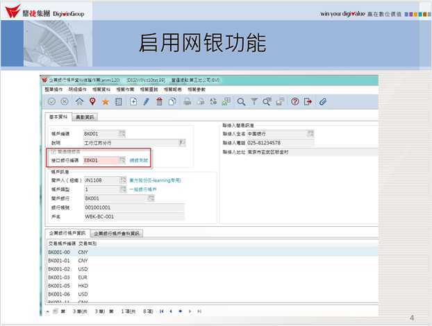Jump to first record navigation arrow
This screenshot has height=326, width=432.
click(x=162, y=311)
